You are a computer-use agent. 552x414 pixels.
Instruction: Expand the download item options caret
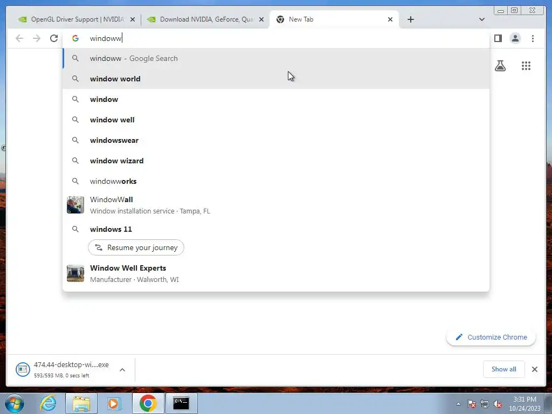pos(122,370)
